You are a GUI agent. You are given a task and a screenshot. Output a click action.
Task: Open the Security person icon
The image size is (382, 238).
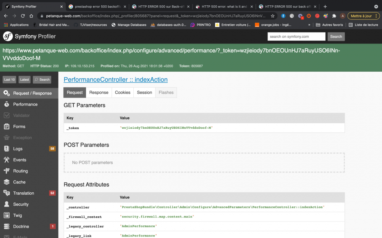coord(6,204)
